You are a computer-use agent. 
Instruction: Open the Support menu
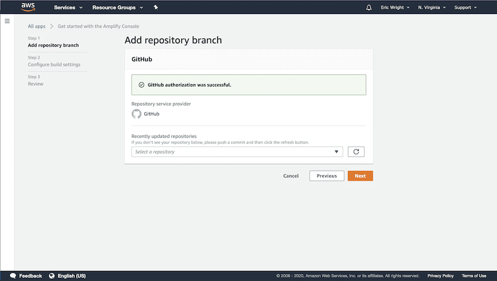465,7
